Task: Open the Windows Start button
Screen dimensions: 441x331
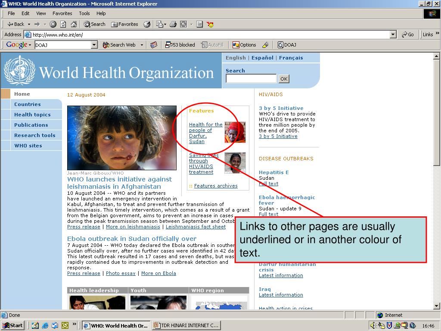Action: click(12, 326)
